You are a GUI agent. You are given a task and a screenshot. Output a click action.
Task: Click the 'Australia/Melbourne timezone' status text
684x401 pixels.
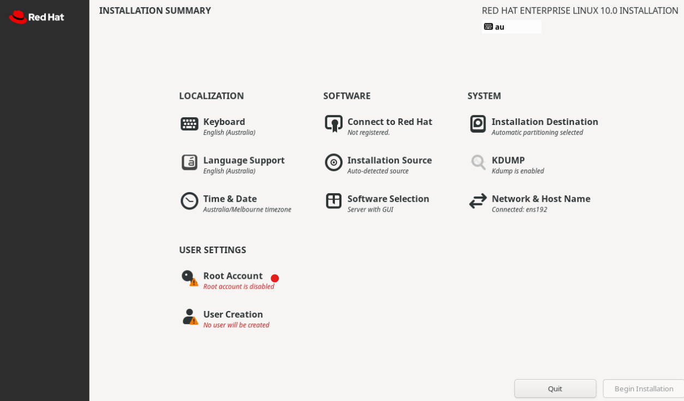247,210
